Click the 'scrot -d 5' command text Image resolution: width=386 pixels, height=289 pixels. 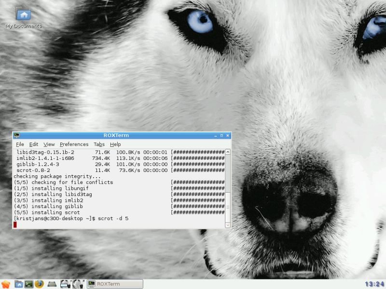click(x=113, y=219)
